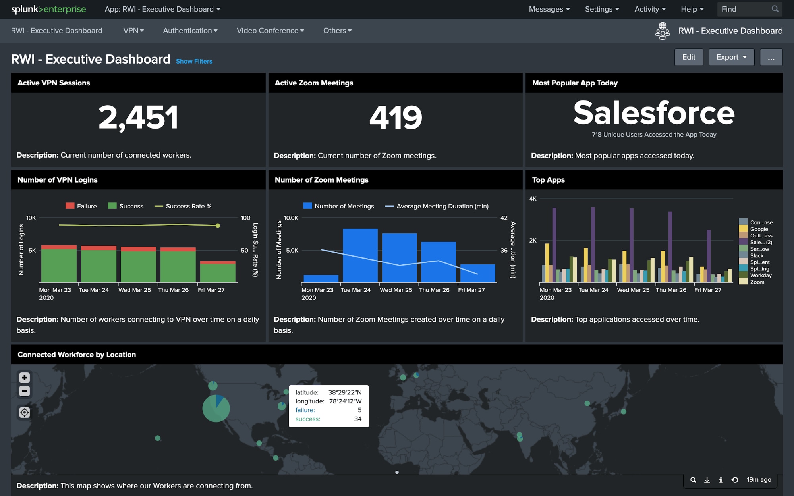The image size is (794, 496).
Task: Click the Show Filters link
Action: pyautogui.click(x=194, y=61)
